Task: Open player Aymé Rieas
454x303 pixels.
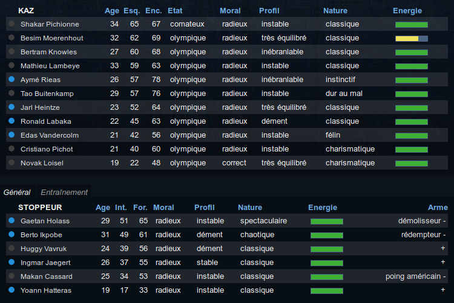Action: click(41, 80)
